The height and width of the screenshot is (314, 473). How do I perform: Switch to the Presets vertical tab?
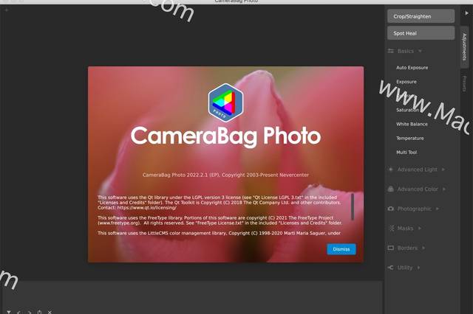pos(464,83)
